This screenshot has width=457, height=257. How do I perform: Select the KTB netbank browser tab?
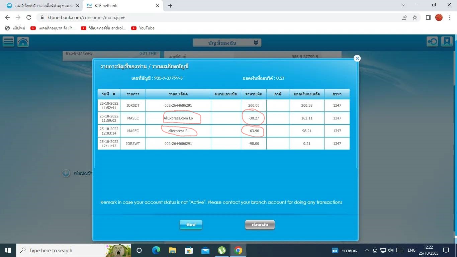click(x=123, y=5)
